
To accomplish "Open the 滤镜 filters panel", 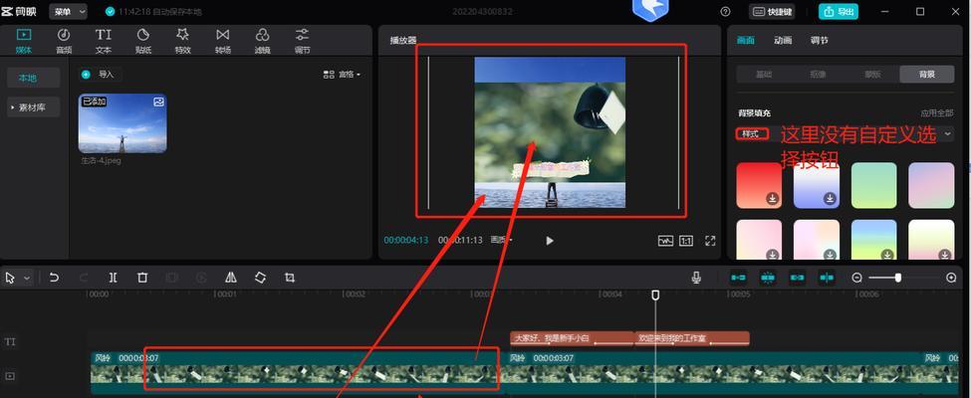I will point(262,41).
